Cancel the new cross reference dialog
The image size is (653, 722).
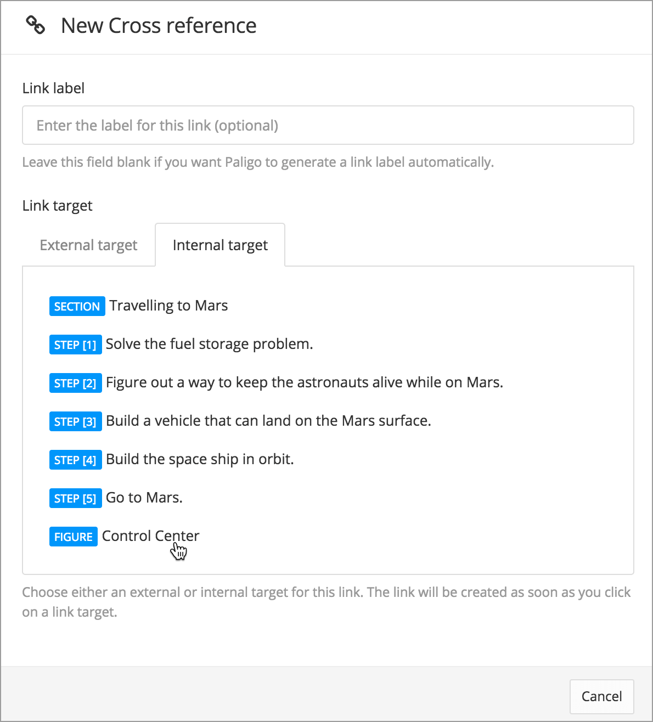(x=601, y=696)
